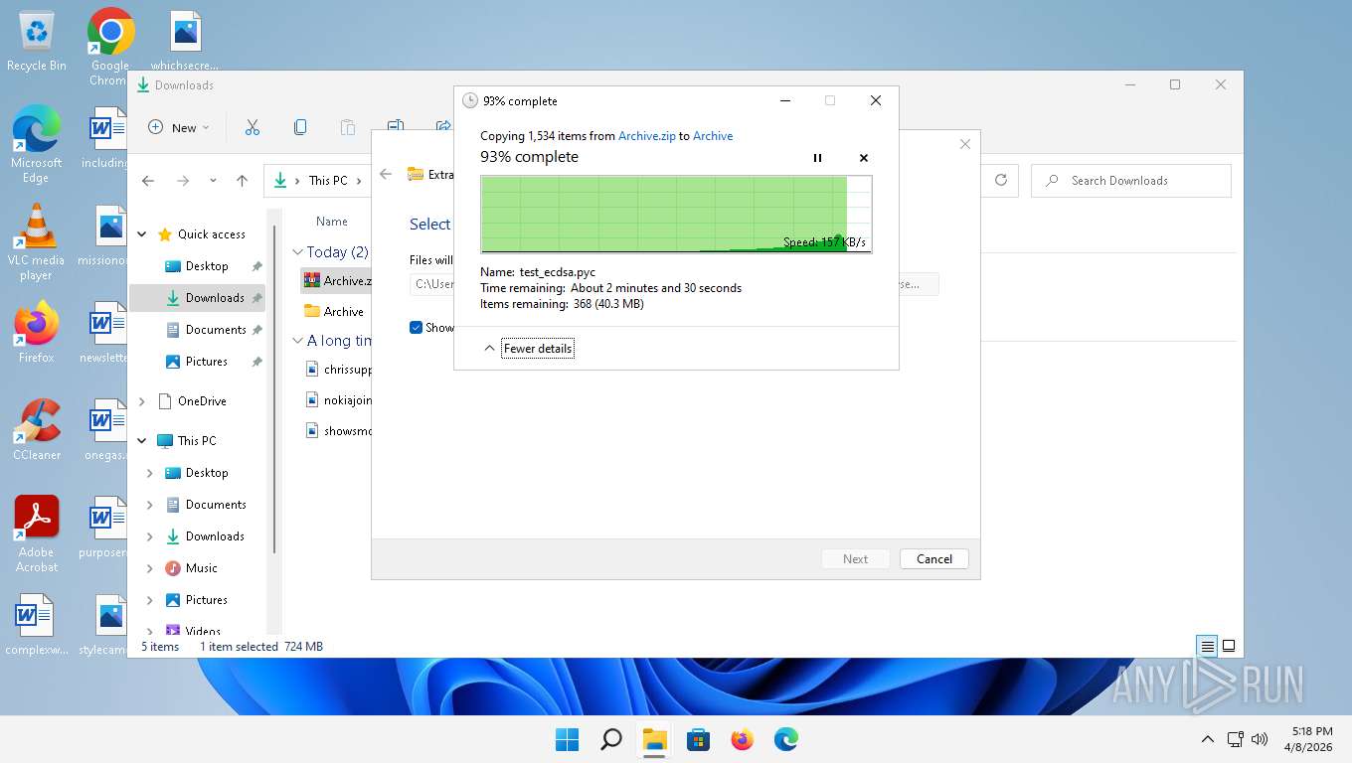Click the volume speaker tray icon
1352x763 pixels.
(1260, 739)
